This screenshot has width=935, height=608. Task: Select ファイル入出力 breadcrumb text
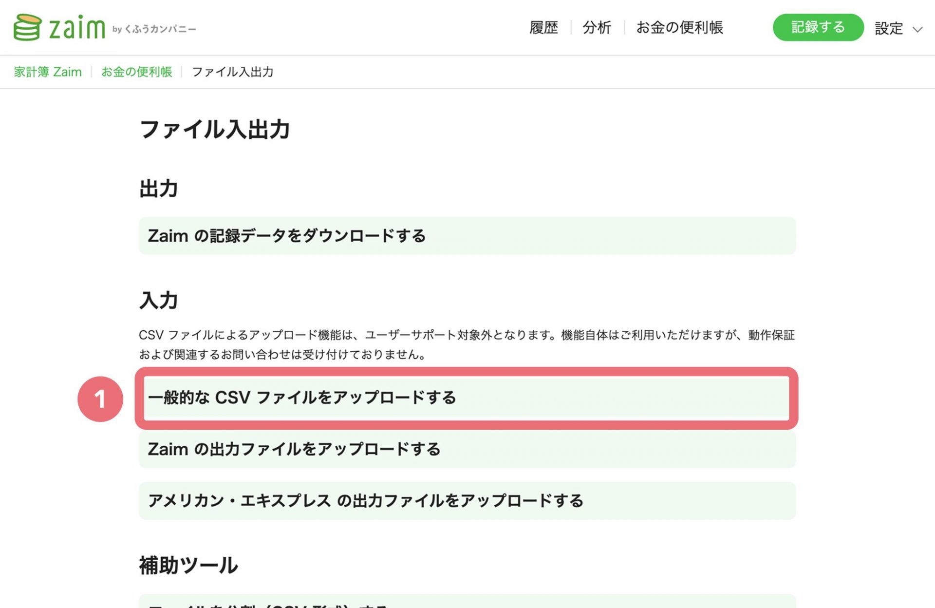233,72
